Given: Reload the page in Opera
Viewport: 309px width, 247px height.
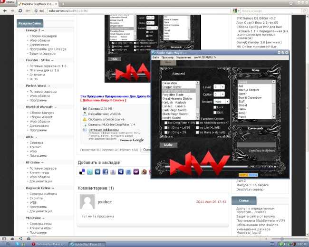Looking at the screenshot, I should point(20,10).
